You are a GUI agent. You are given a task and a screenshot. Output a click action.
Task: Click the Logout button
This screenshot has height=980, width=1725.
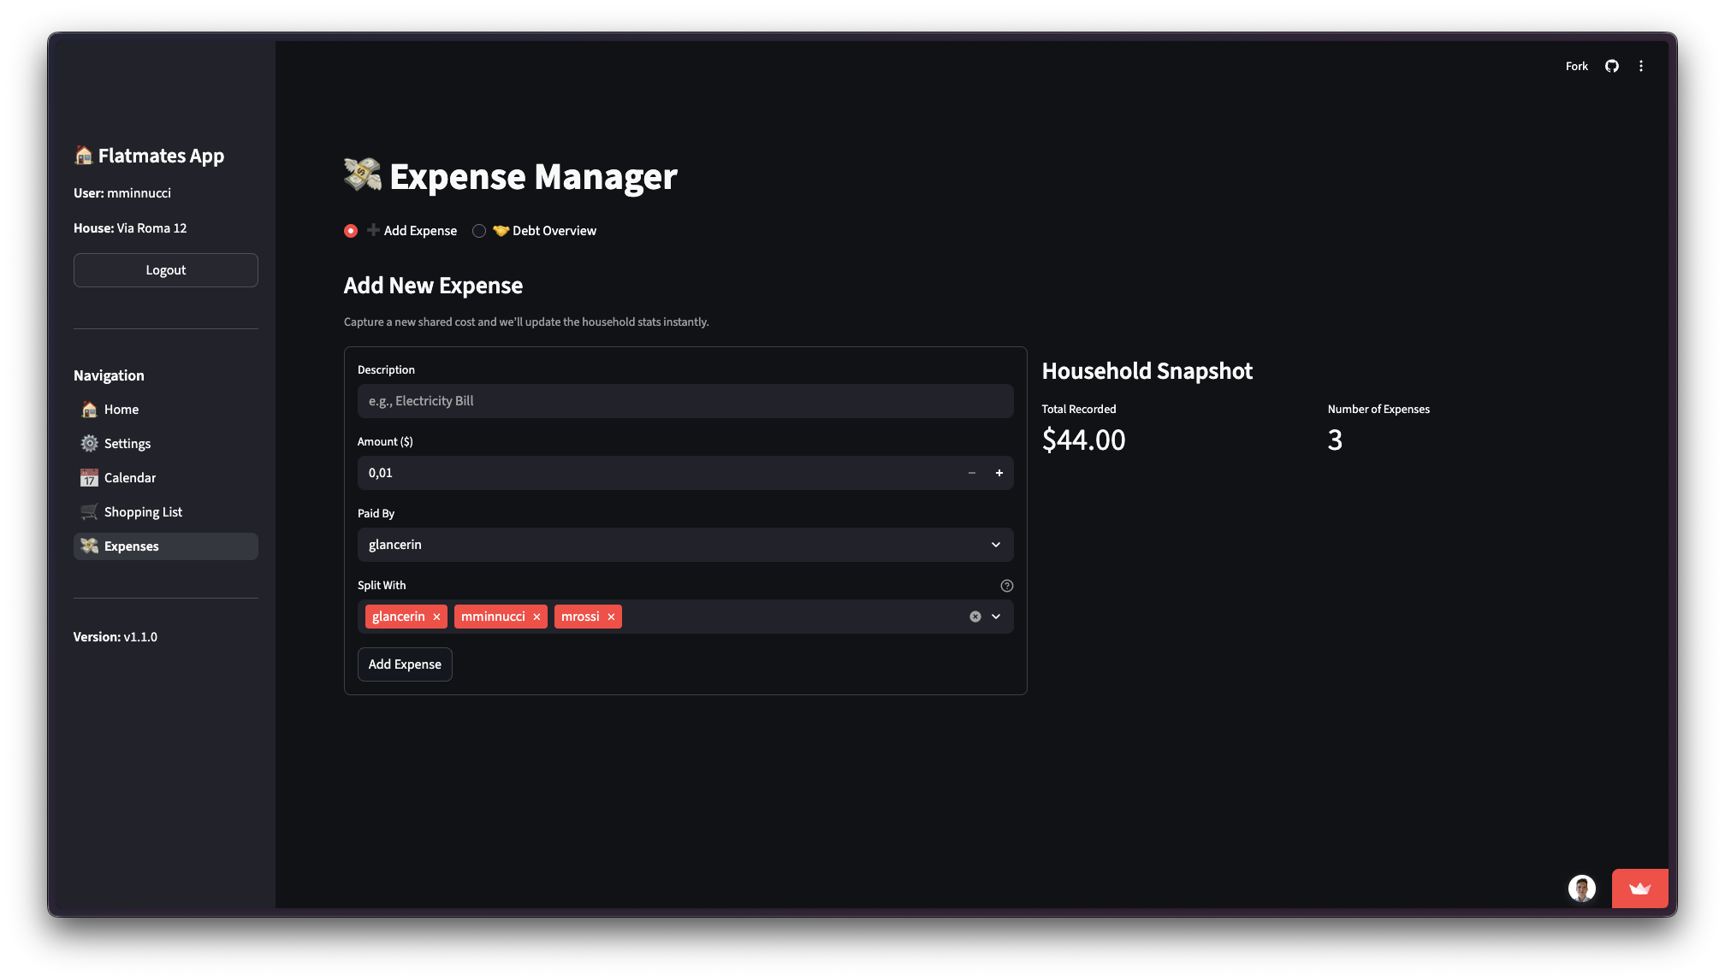(165, 269)
